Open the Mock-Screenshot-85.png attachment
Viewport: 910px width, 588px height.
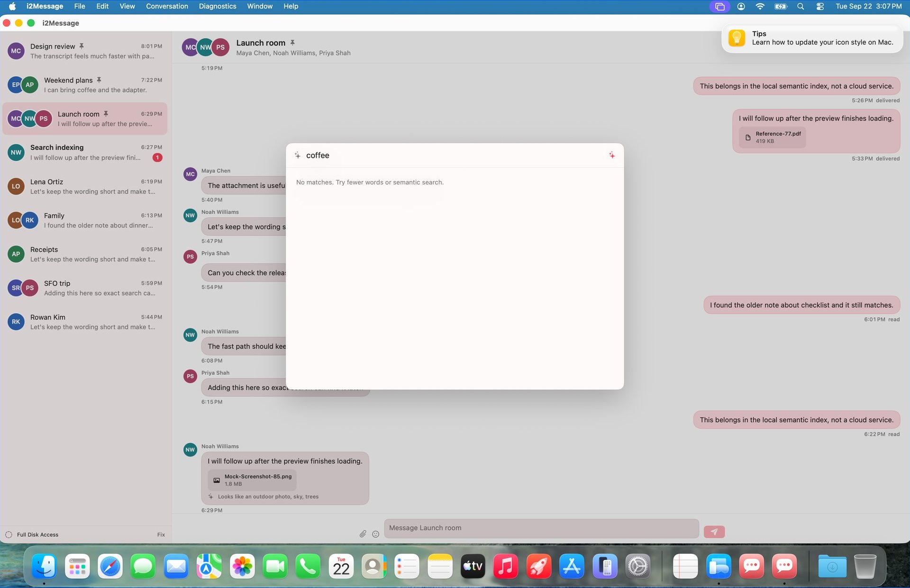[x=252, y=480]
